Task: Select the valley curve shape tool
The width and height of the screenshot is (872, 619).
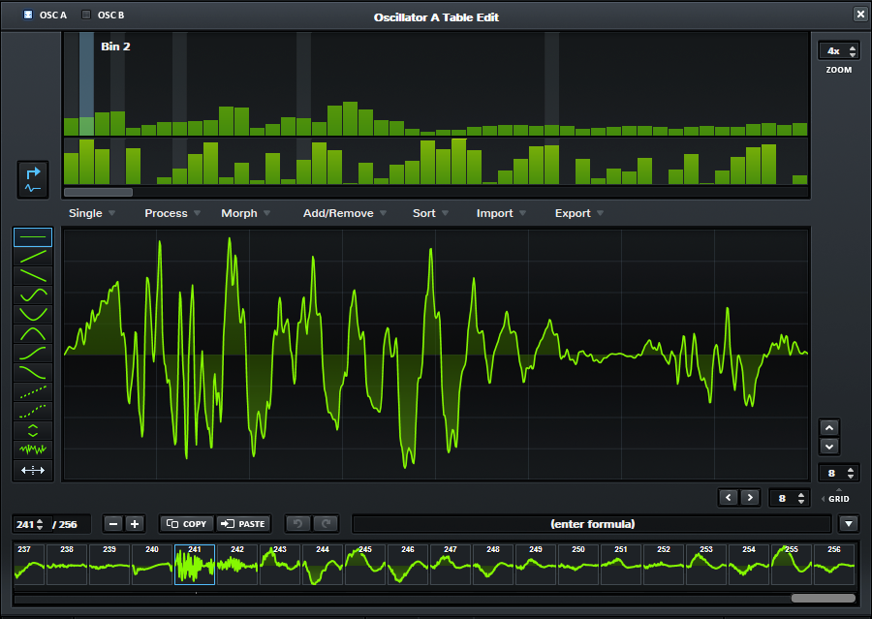Action: [33, 314]
